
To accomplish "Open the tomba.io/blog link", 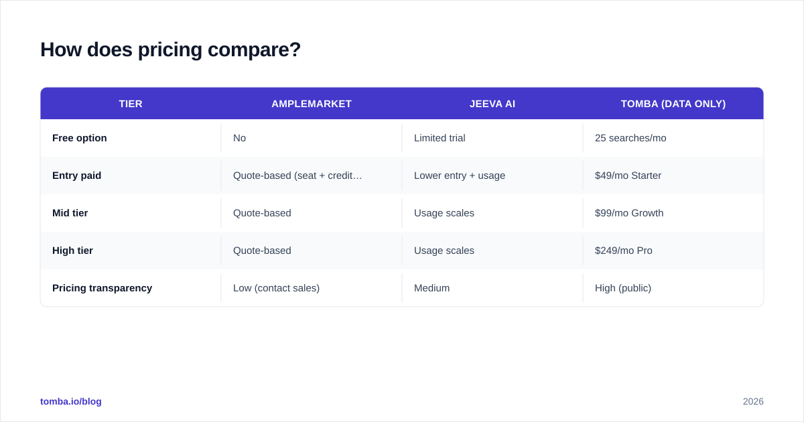I will point(71,401).
